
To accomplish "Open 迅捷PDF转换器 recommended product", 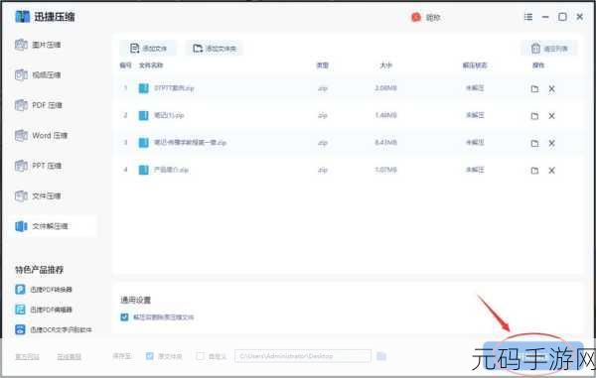I will (x=44, y=289).
